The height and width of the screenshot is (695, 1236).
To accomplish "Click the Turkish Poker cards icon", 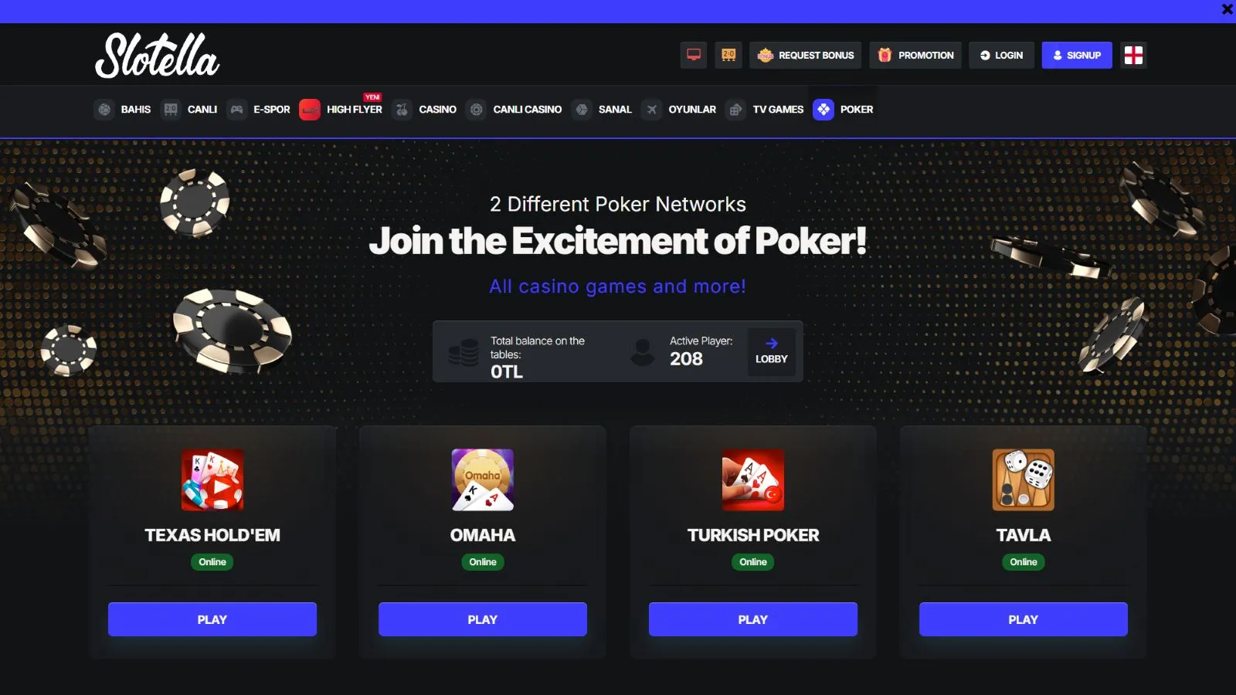I will coord(753,480).
